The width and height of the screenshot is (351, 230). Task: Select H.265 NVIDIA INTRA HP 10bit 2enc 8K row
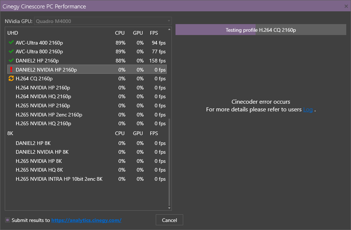click(x=87, y=179)
